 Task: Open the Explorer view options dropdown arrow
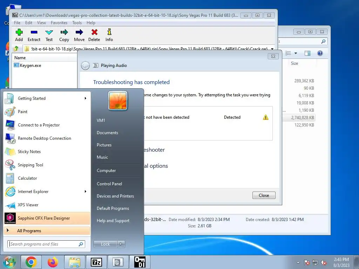click(x=296, y=53)
